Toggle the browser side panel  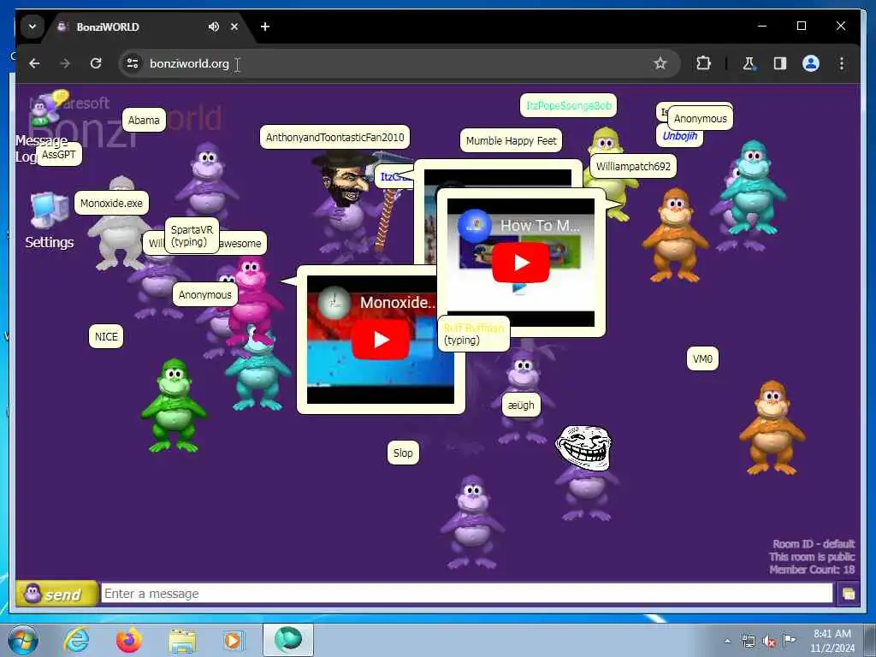pyautogui.click(x=780, y=63)
